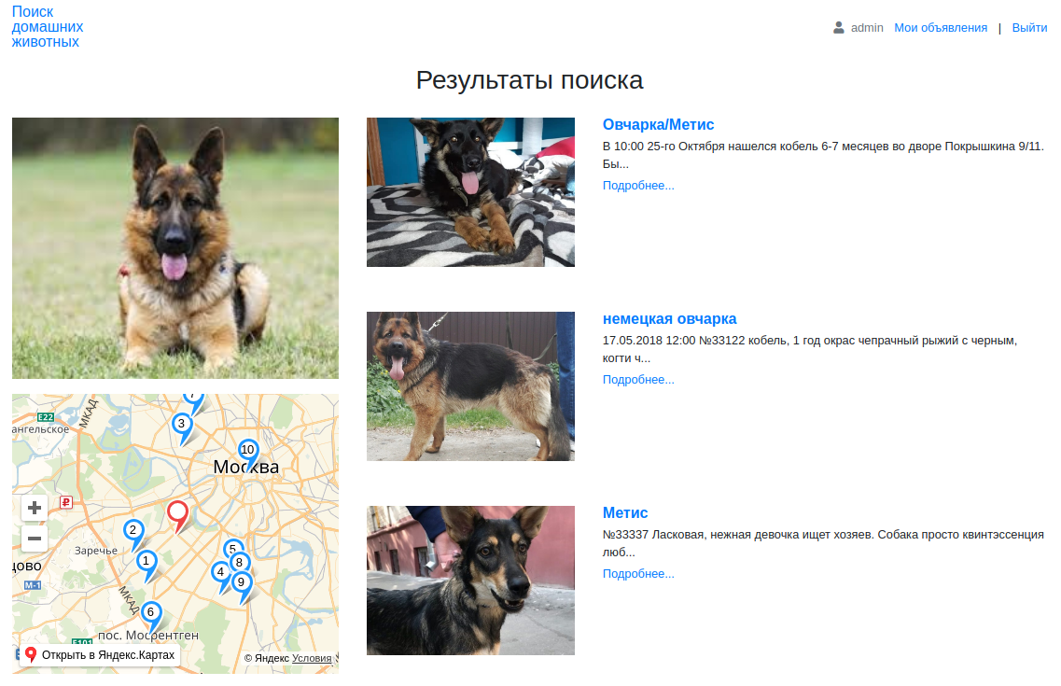Viewport: 1061px width, 686px height.
Task: Click the Метис dog photo thumbnail
Action: pos(470,581)
